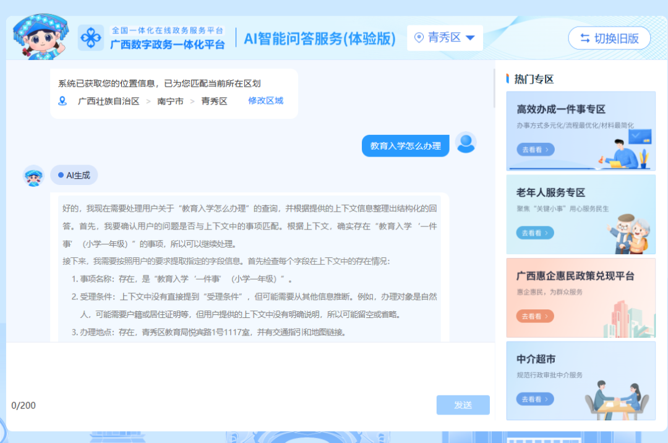Click the chat area vertical scrollbar
The image size is (668, 443).
pyautogui.click(x=494, y=87)
